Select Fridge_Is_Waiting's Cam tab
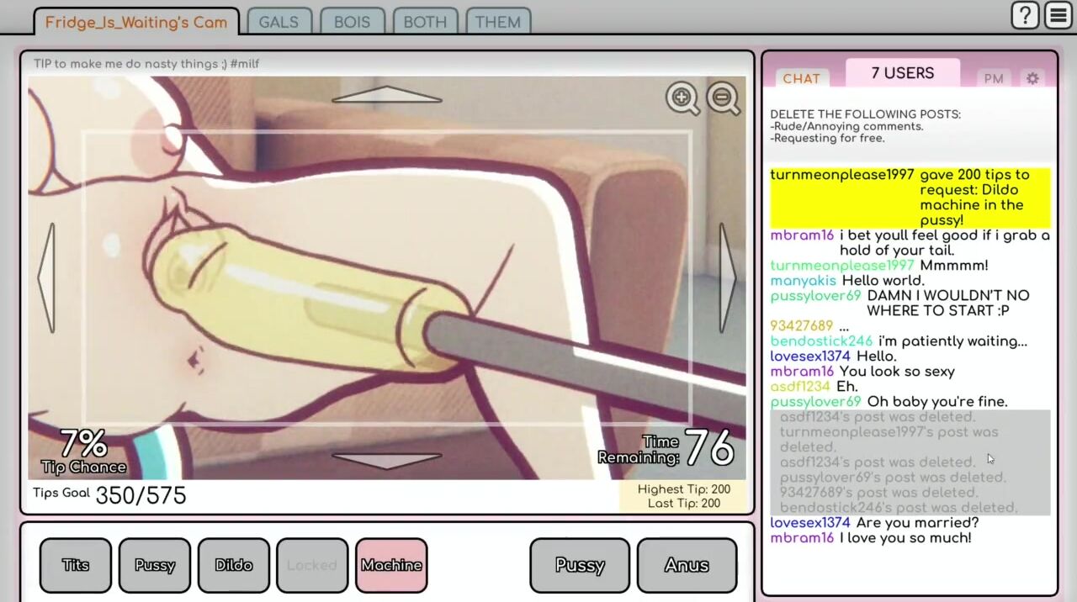 [136, 22]
